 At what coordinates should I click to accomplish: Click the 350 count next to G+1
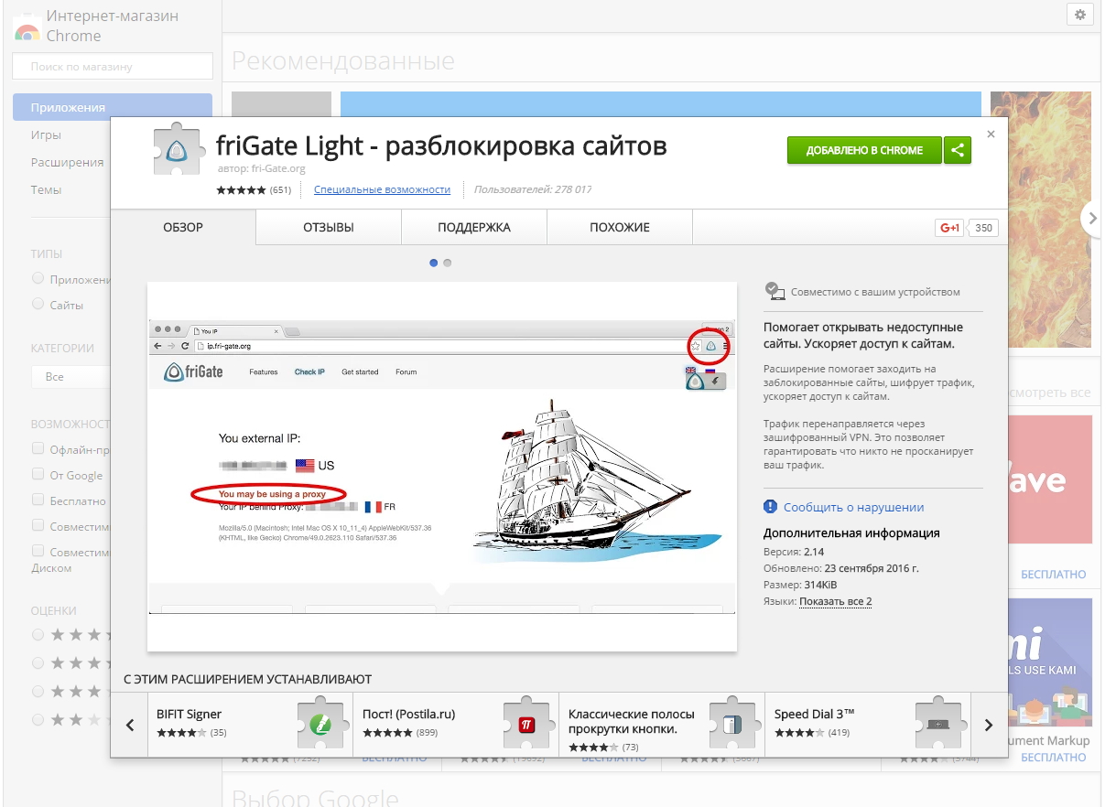pos(983,228)
